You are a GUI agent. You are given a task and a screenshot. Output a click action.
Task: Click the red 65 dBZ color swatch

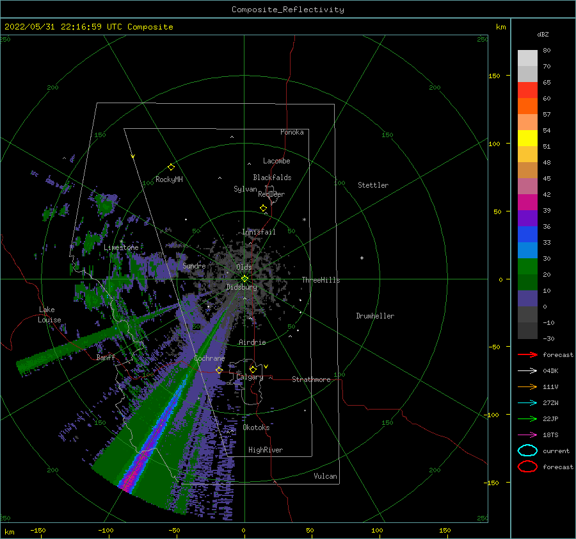click(x=527, y=90)
